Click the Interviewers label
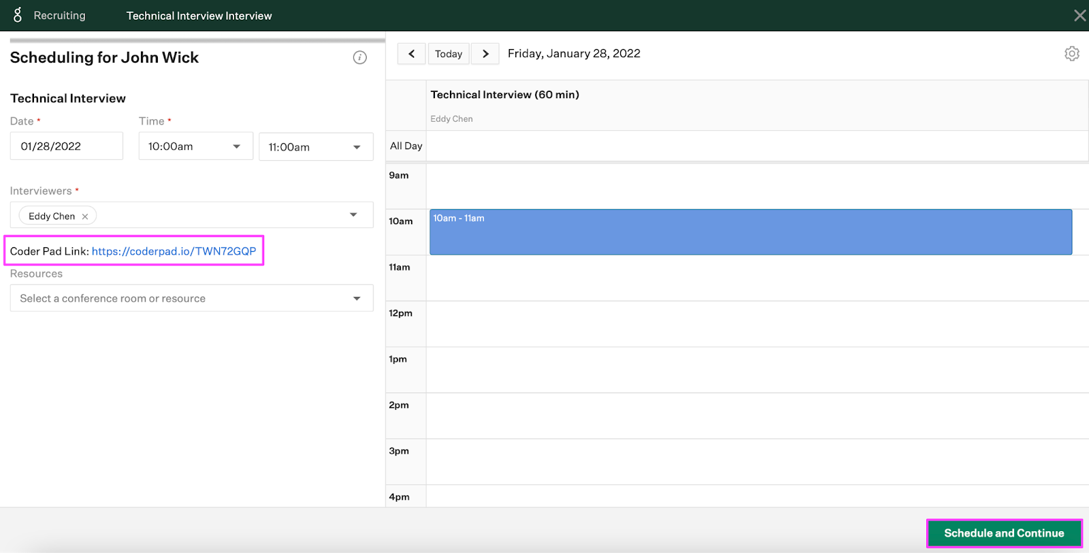 (41, 191)
